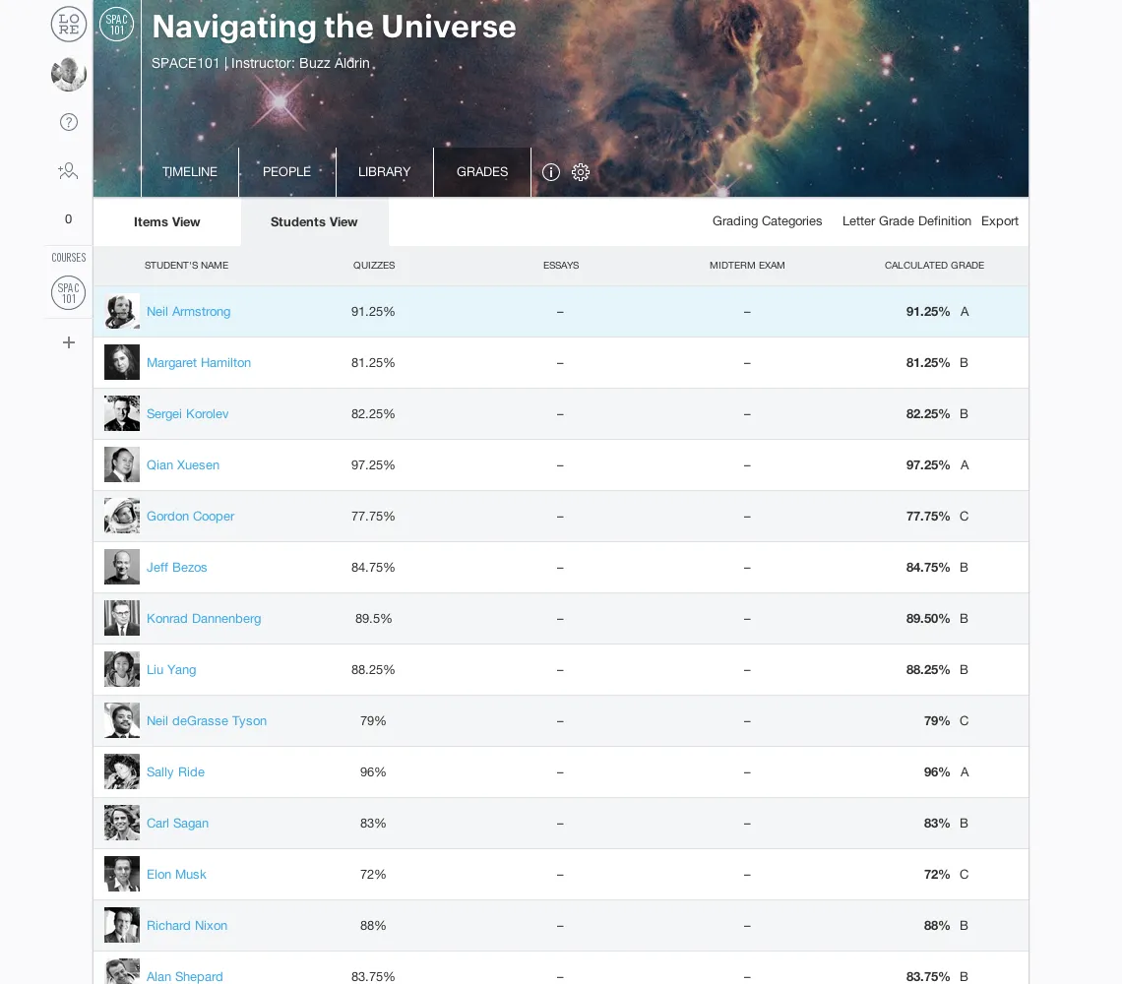Open the Lore home logo
The image size is (1122, 984).
coord(69,24)
